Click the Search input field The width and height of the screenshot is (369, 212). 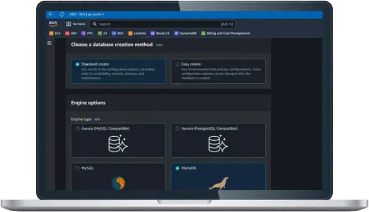pos(162,24)
